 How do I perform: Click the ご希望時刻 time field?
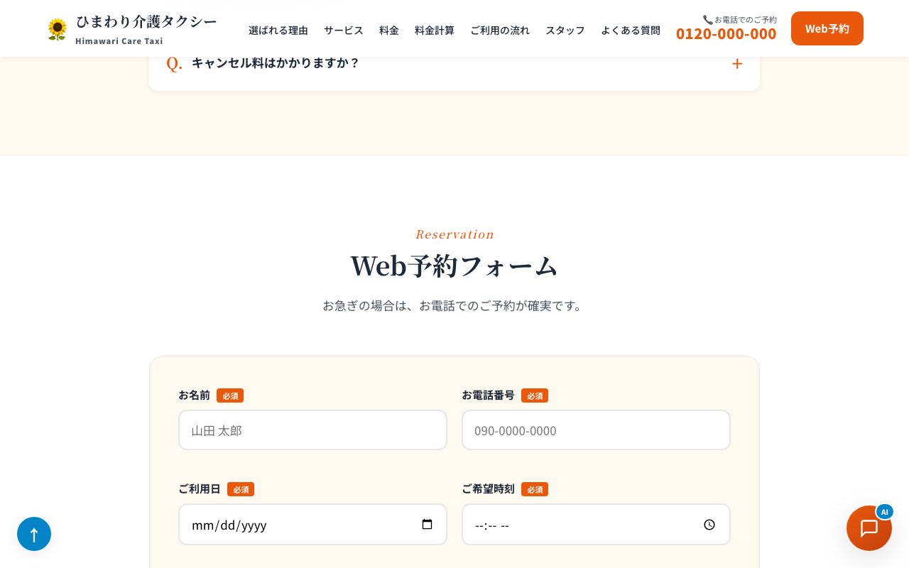coord(582,525)
